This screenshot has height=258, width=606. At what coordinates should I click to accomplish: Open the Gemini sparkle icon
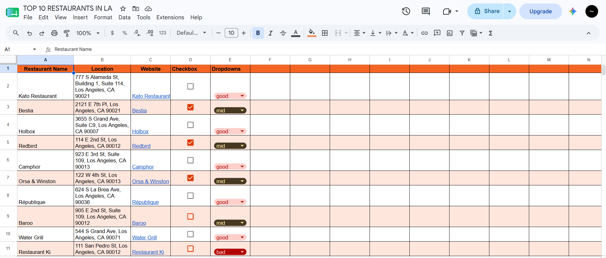573,11
